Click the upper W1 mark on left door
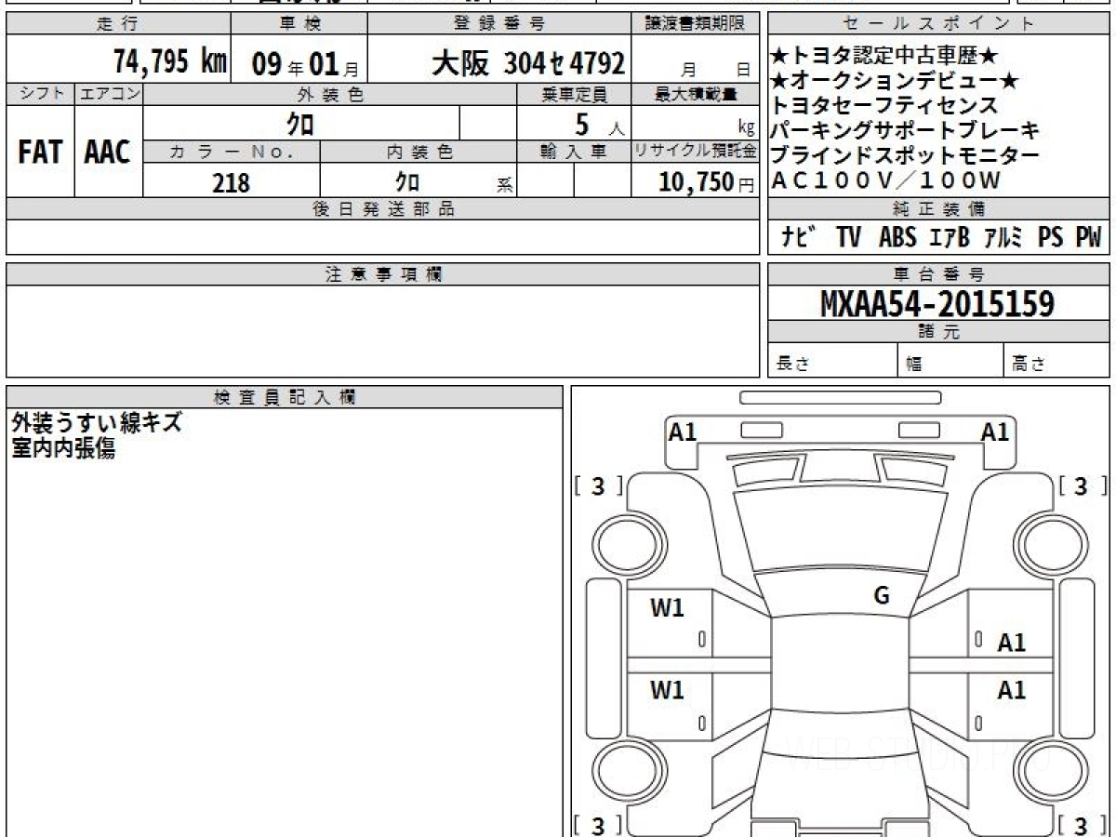 pos(667,608)
